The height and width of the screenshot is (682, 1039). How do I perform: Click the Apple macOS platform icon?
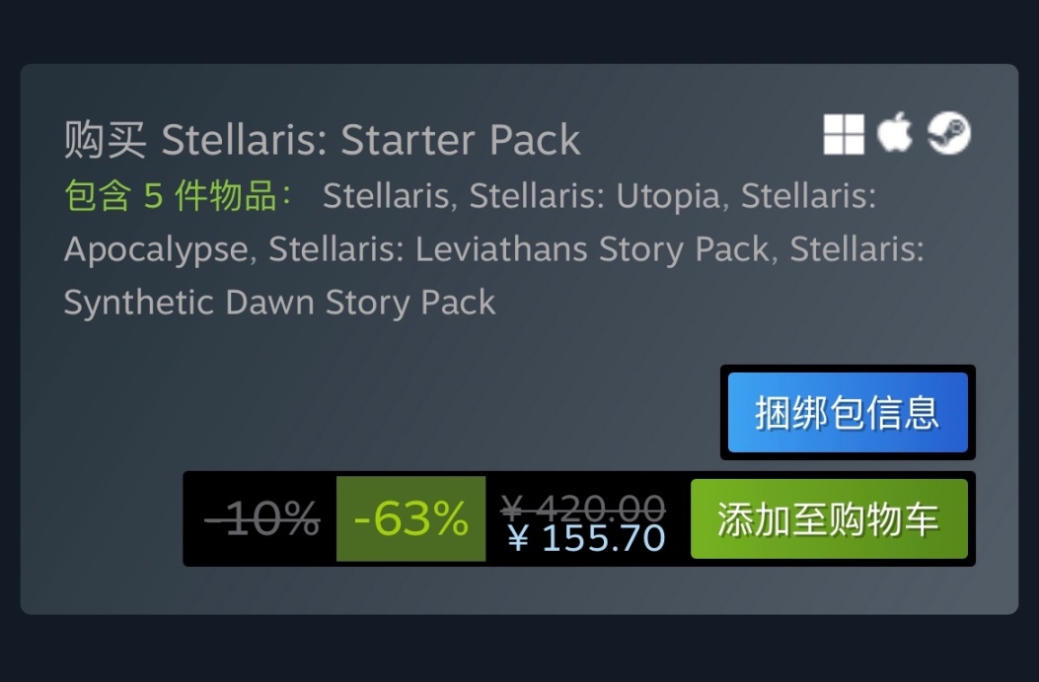pyautogui.click(x=895, y=133)
